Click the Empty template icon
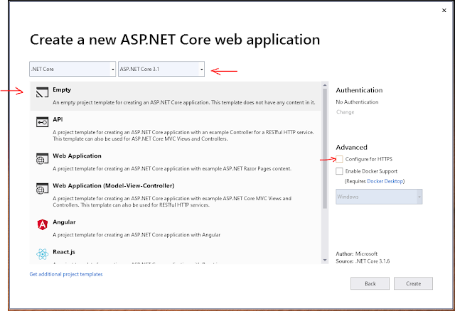This screenshot has width=455, height=311. [x=41, y=93]
